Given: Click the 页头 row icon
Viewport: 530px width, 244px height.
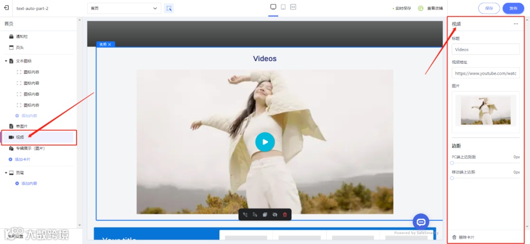Looking at the screenshot, I should (x=11, y=48).
